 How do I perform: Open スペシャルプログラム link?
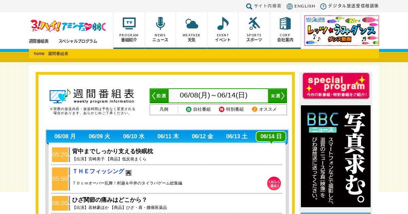[x=78, y=41]
